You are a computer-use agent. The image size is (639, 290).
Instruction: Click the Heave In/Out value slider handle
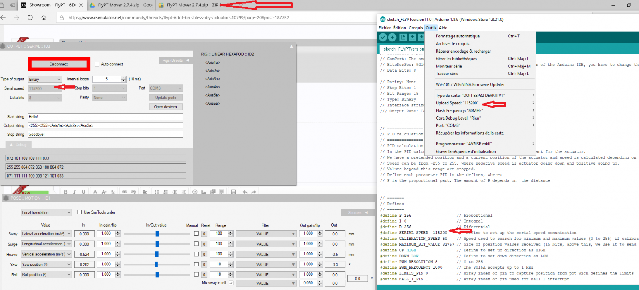tap(157, 254)
